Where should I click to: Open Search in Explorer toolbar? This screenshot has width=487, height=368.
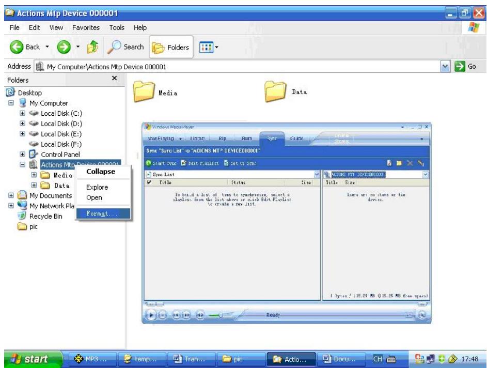click(126, 47)
